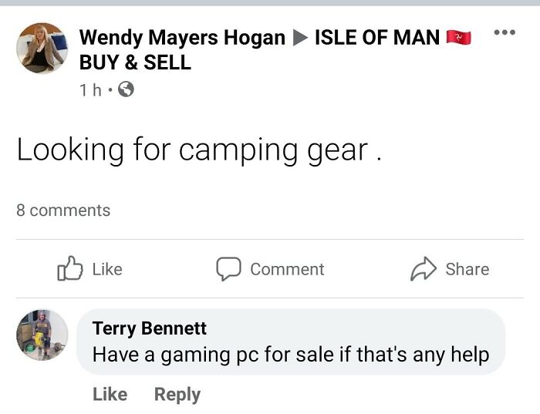The image size is (540, 414).
Task: Open the three-dot post options menu
Action: [504, 32]
